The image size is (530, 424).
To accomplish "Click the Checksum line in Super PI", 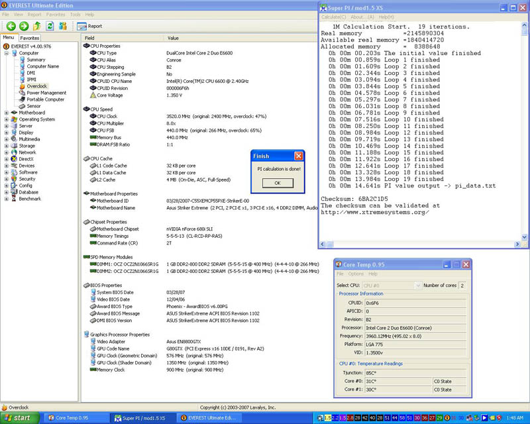I will [x=354, y=199].
